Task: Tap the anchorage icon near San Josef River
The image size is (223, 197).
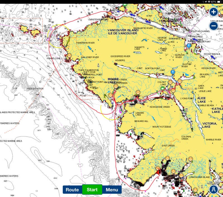Action: (x=69, y=55)
